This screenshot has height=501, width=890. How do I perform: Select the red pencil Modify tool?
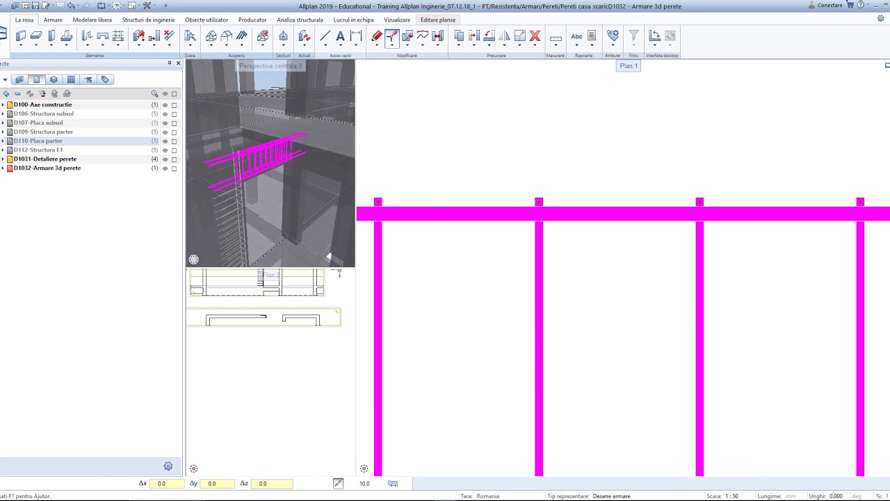[x=377, y=35]
